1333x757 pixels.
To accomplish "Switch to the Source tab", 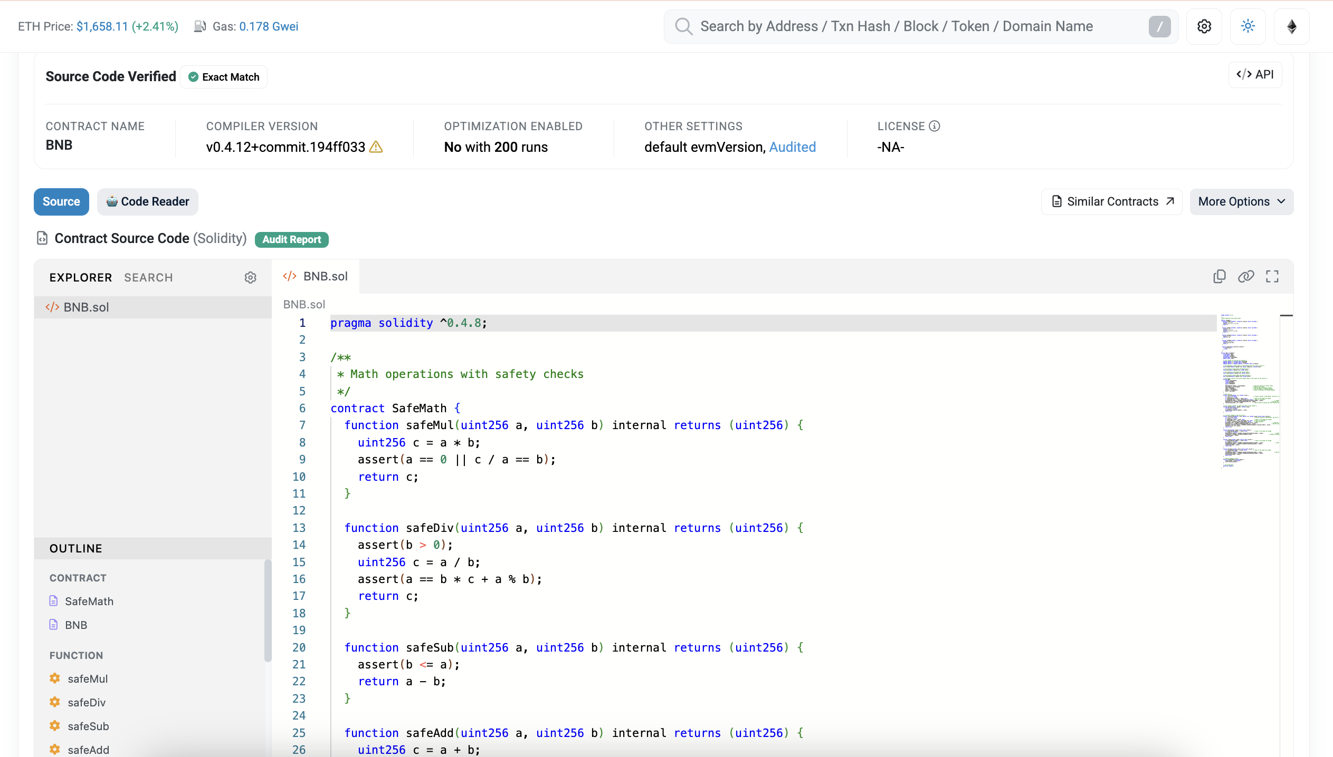I will [61, 201].
